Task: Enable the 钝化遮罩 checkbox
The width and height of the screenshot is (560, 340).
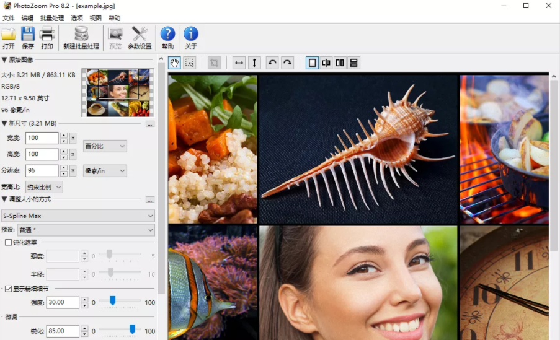Action: (8, 242)
